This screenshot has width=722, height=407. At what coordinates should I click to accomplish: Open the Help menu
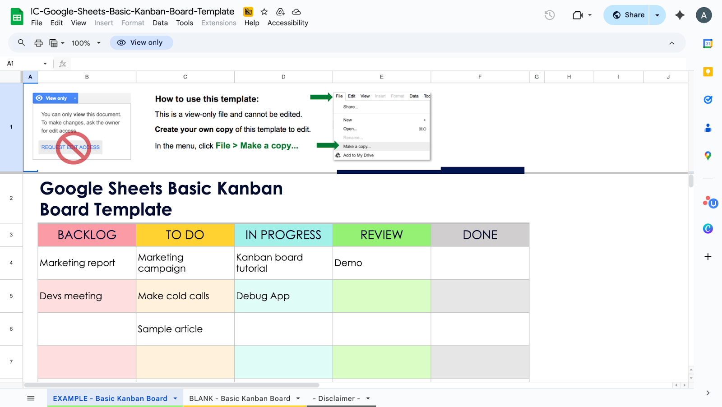(252, 23)
